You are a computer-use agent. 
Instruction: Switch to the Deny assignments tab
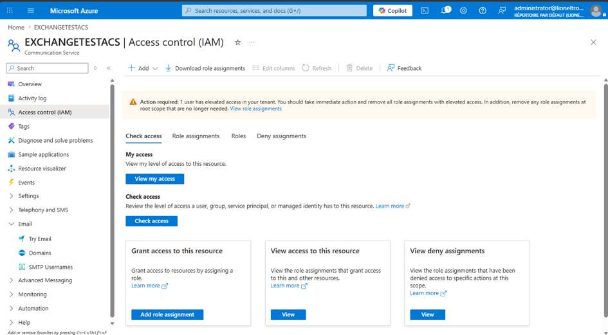[x=282, y=136]
